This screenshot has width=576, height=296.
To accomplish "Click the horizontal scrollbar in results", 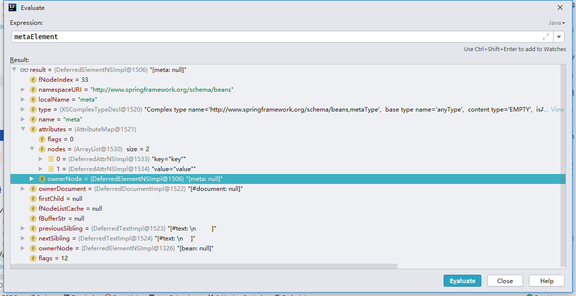I will 204,266.
